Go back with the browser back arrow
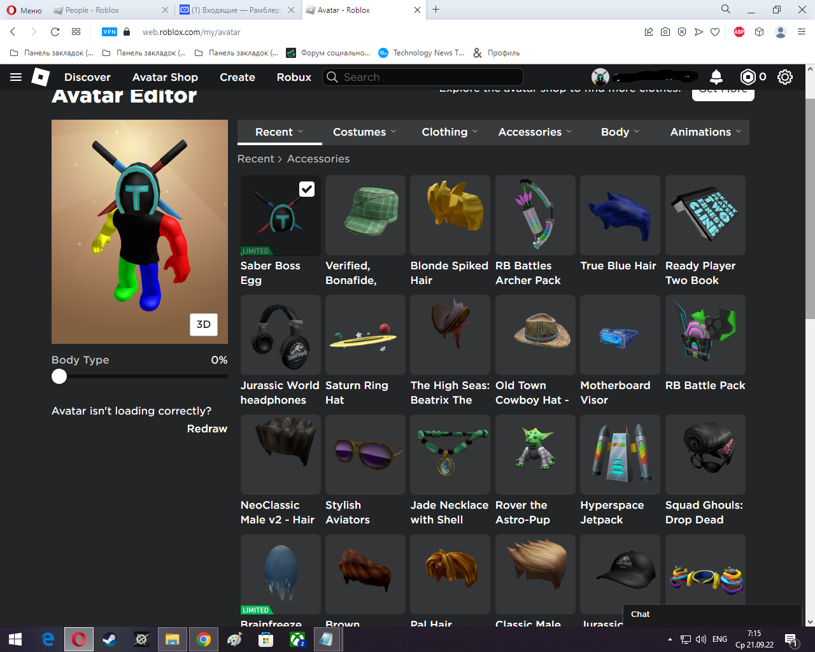The image size is (815, 652). (x=13, y=32)
